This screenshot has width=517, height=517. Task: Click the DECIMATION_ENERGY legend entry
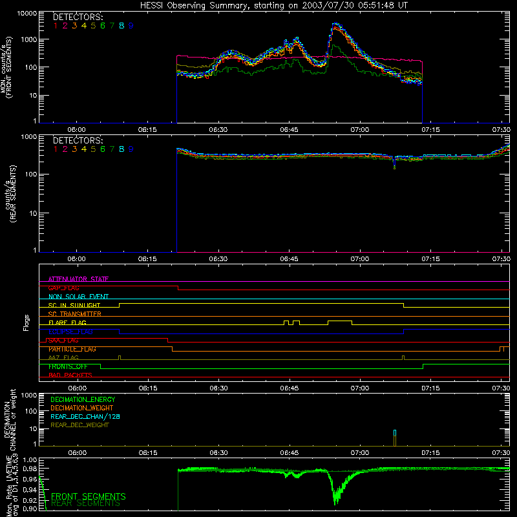pos(83,399)
